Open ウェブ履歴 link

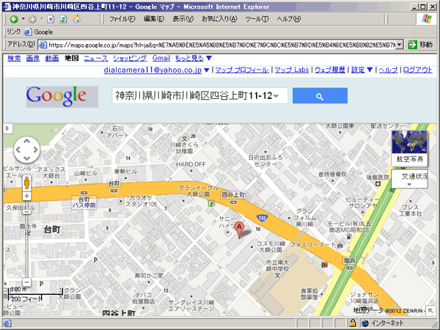click(x=330, y=70)
